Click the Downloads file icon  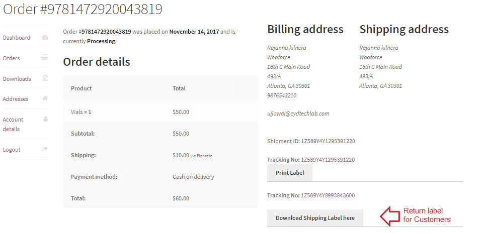click(x=45, y=78)
